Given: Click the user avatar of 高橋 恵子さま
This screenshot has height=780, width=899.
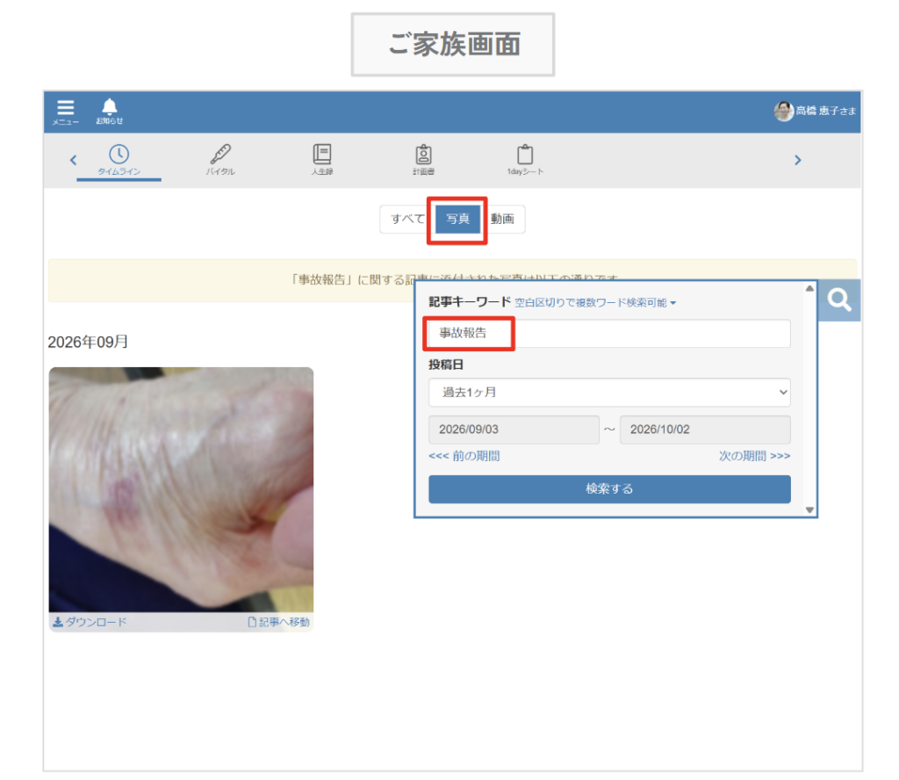Looking at the screenshot, I should point(782,112).
